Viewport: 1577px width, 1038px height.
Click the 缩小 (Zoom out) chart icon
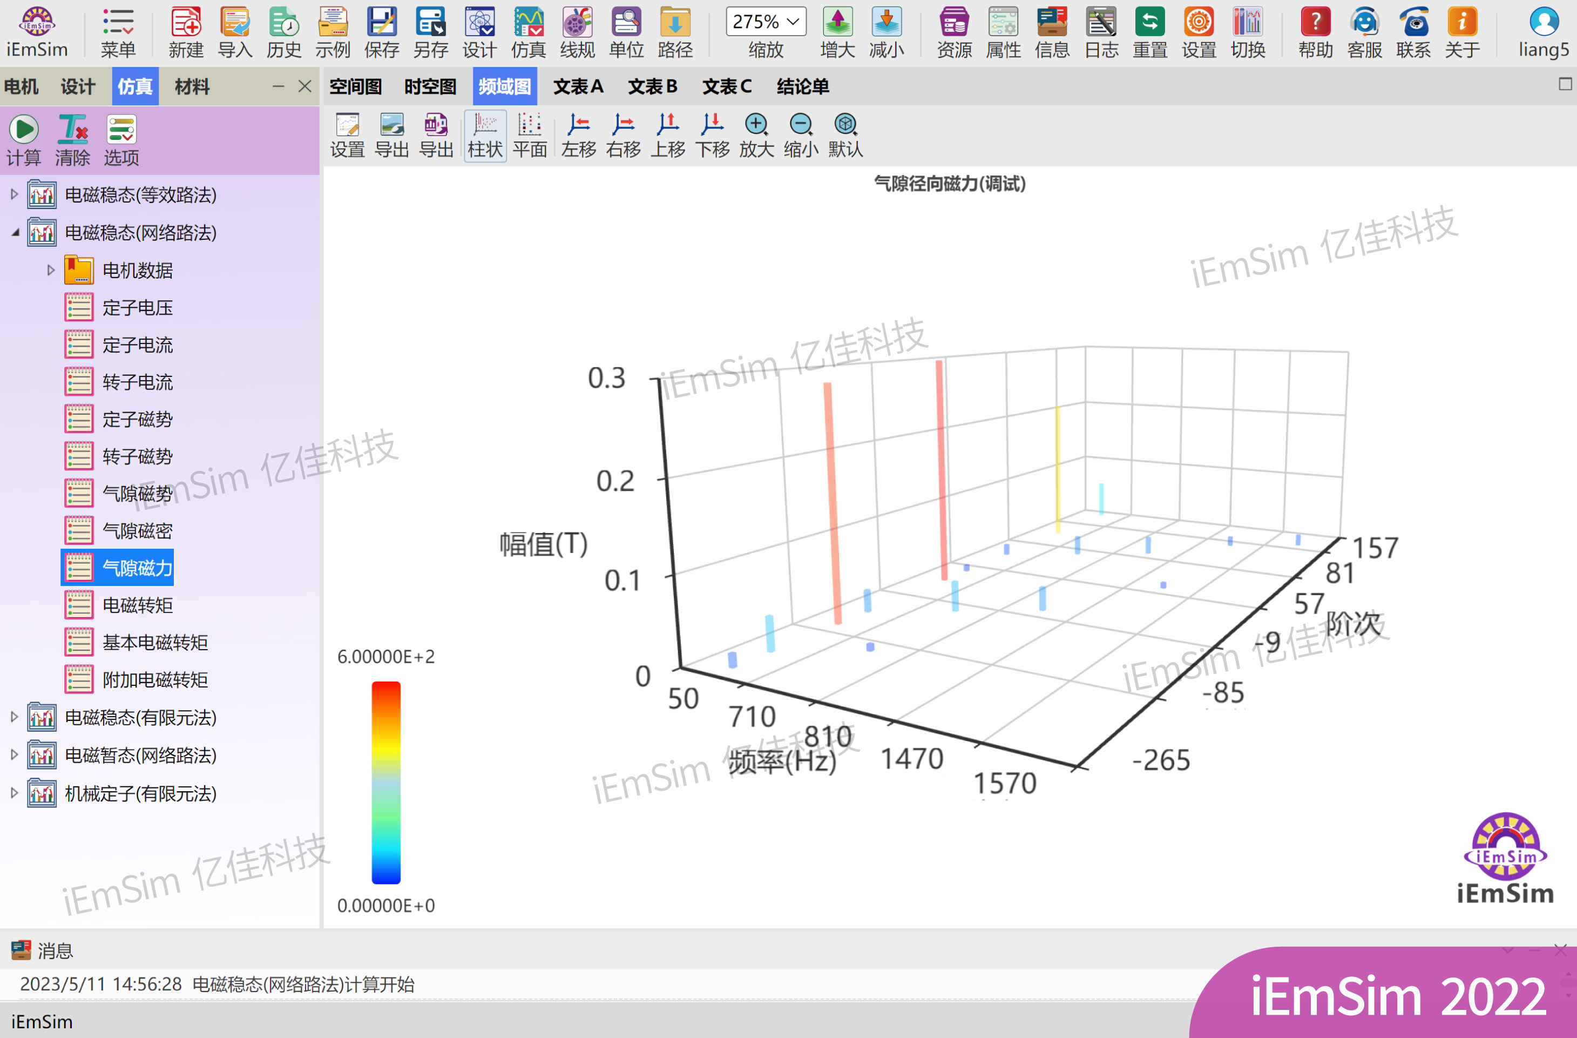tap(801, 135)
